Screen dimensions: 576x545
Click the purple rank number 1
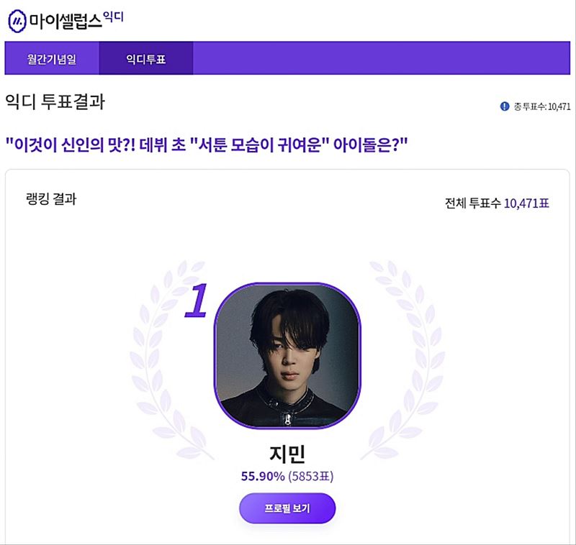click(x=196, y=301)
